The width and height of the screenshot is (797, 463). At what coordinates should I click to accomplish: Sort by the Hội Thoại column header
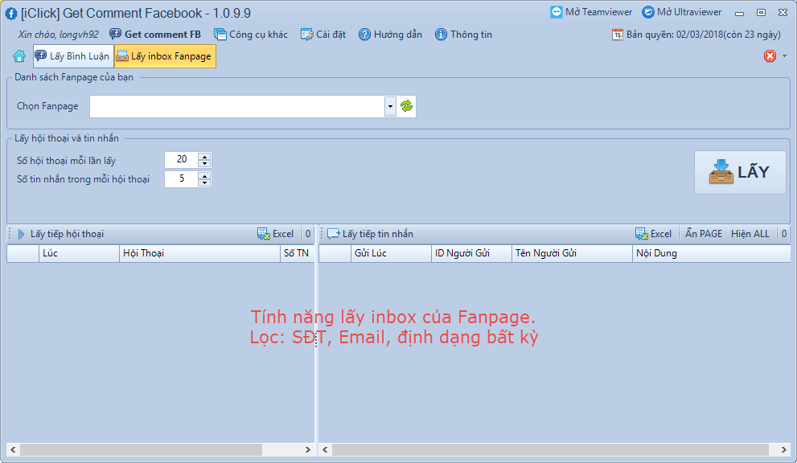[x=199, y=253]
